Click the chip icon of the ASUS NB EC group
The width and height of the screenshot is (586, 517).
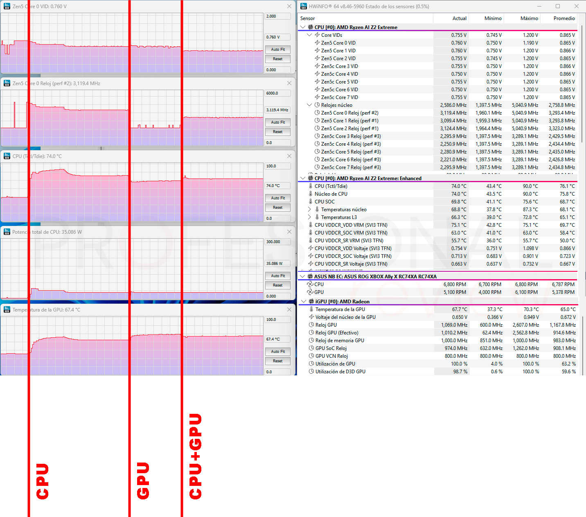311,277
